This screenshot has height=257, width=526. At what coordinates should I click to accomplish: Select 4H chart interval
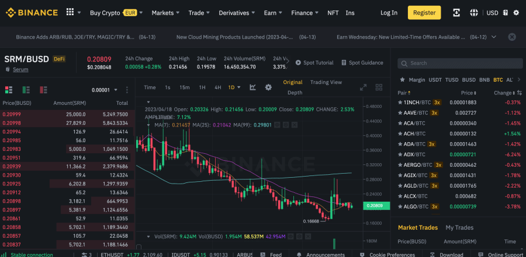point(218,87)
